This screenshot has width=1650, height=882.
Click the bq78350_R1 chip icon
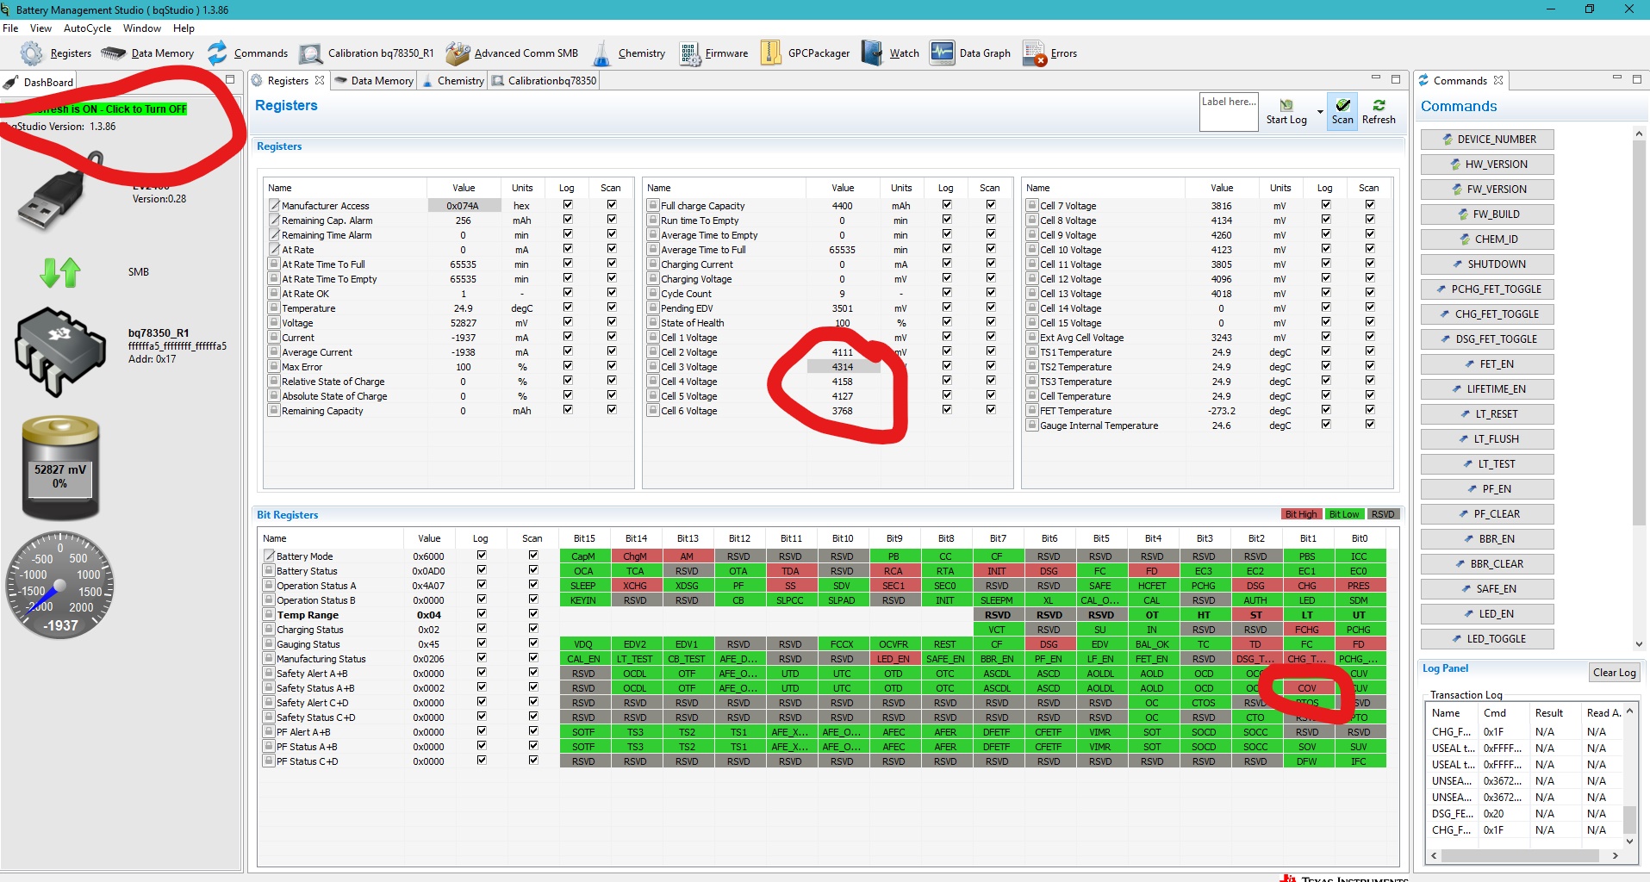(x=60, y=351)
